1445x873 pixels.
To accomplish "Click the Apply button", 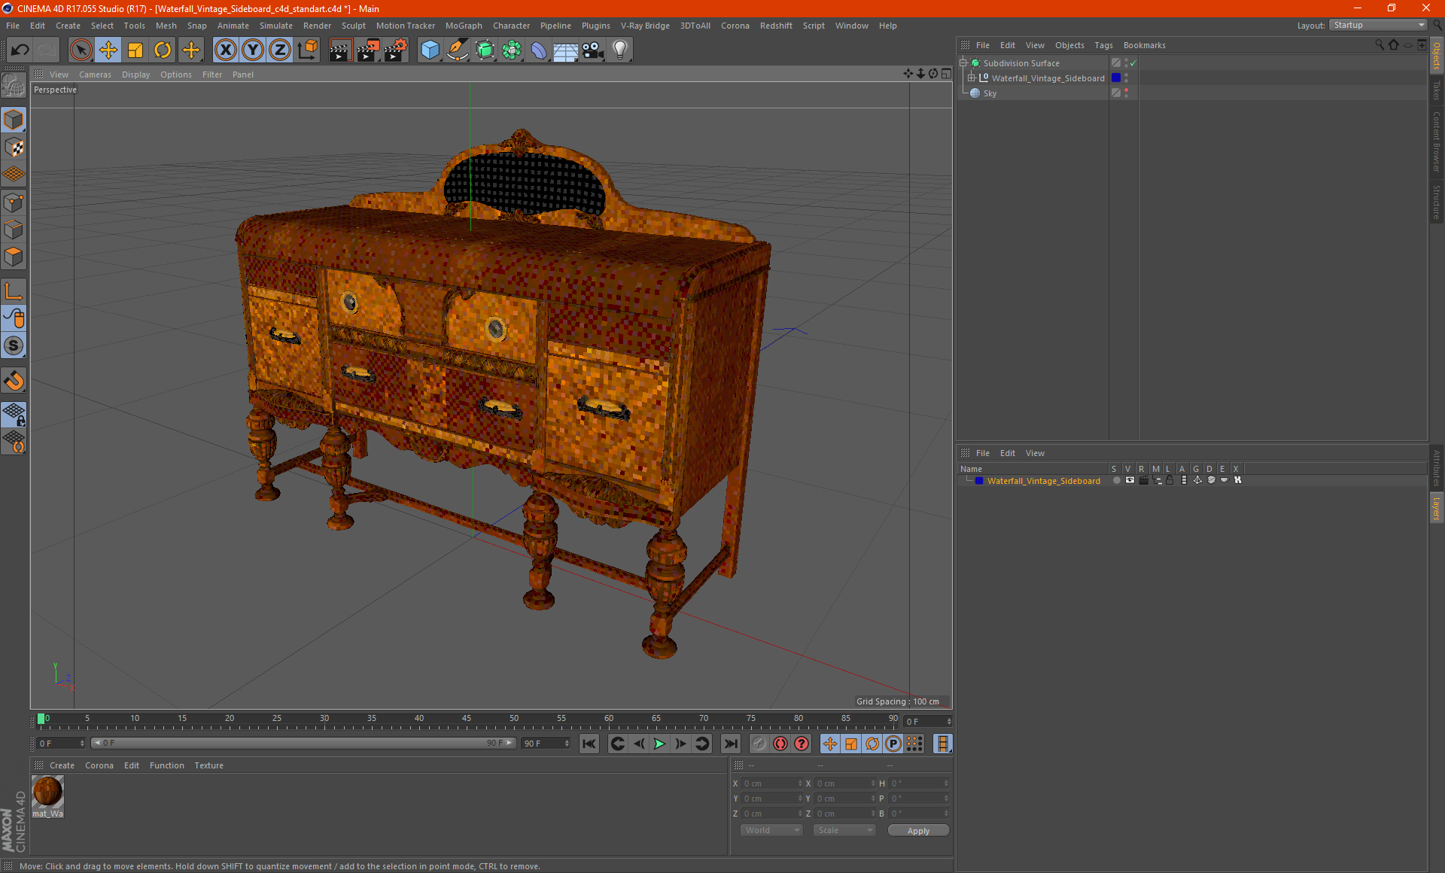I will tap(918, 831).
